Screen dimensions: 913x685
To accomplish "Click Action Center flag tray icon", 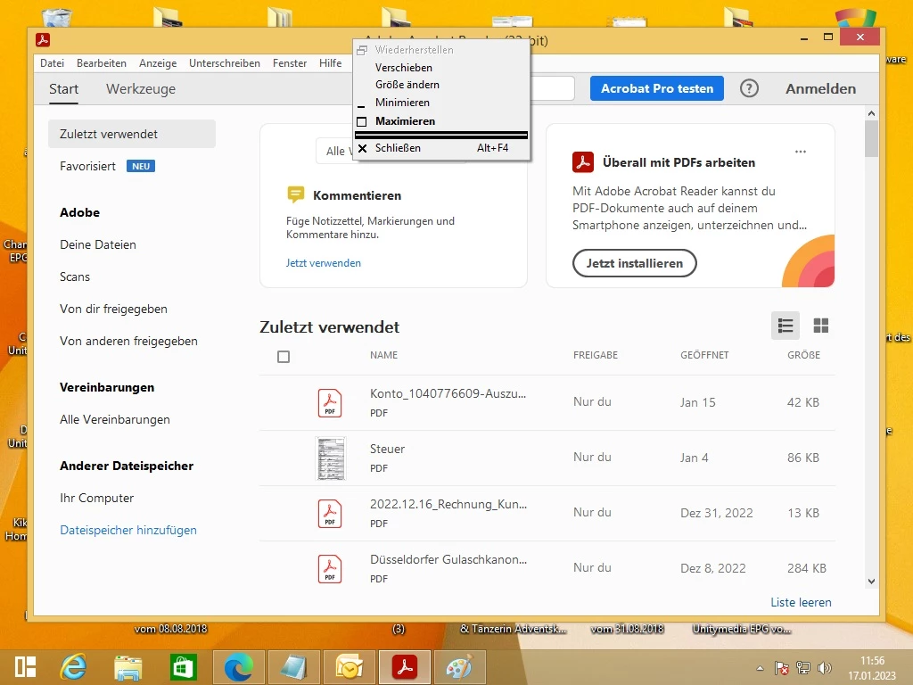I will tap(781, 668).
